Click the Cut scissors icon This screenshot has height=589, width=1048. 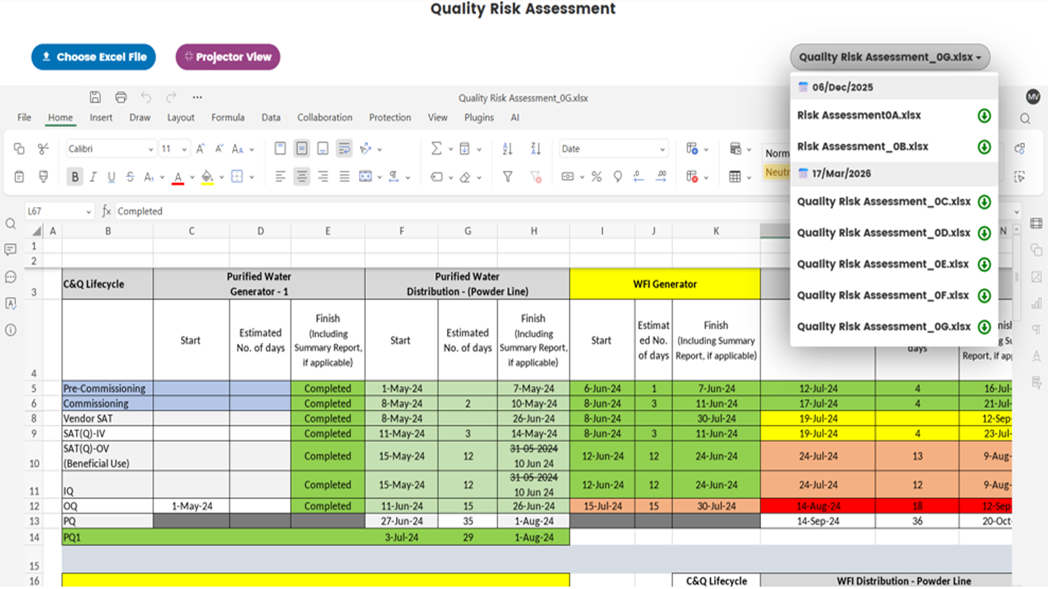click(x=43, y=149)
